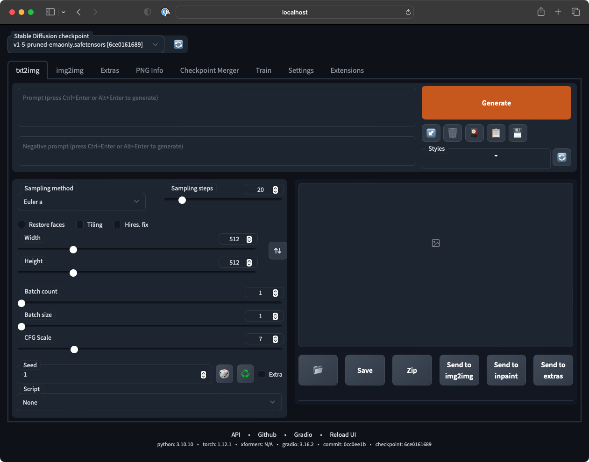Open the Settings tab

[301, 70]
